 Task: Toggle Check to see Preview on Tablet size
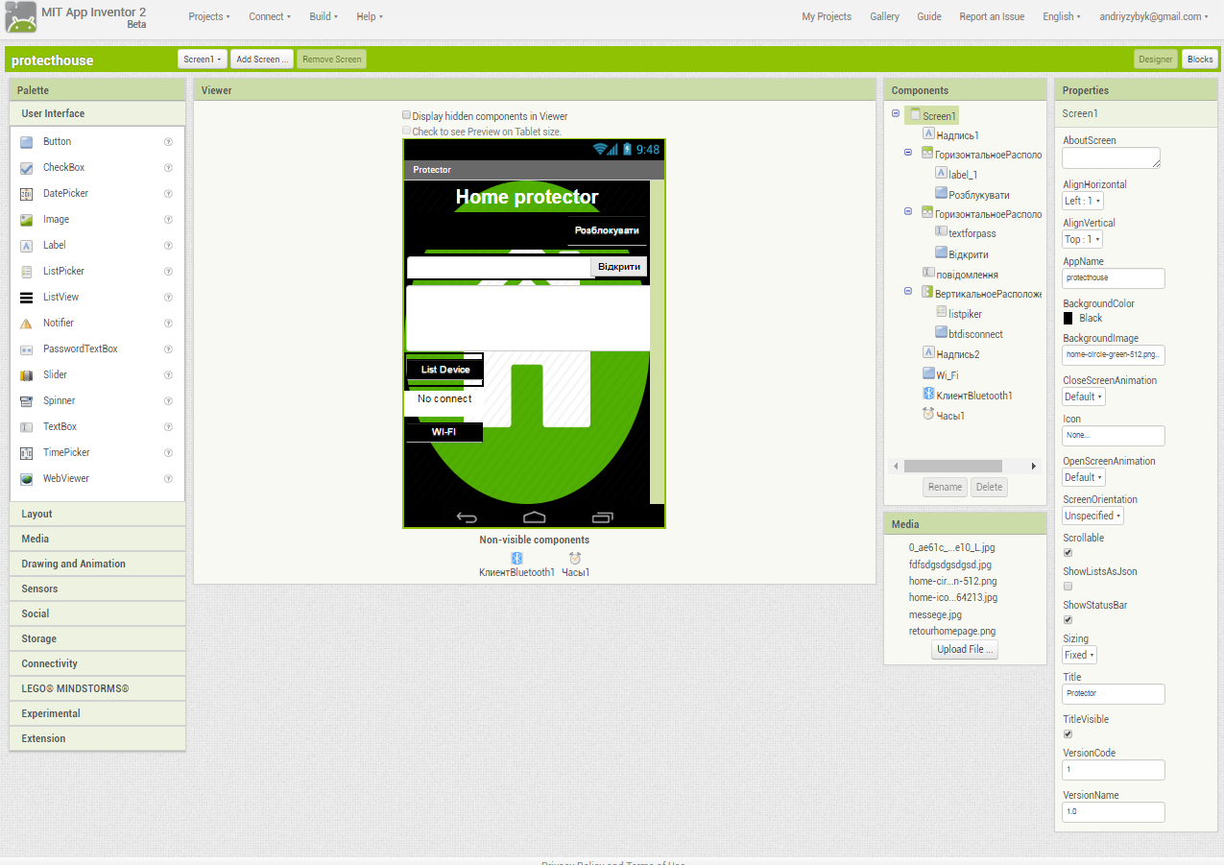pos(406,130)
